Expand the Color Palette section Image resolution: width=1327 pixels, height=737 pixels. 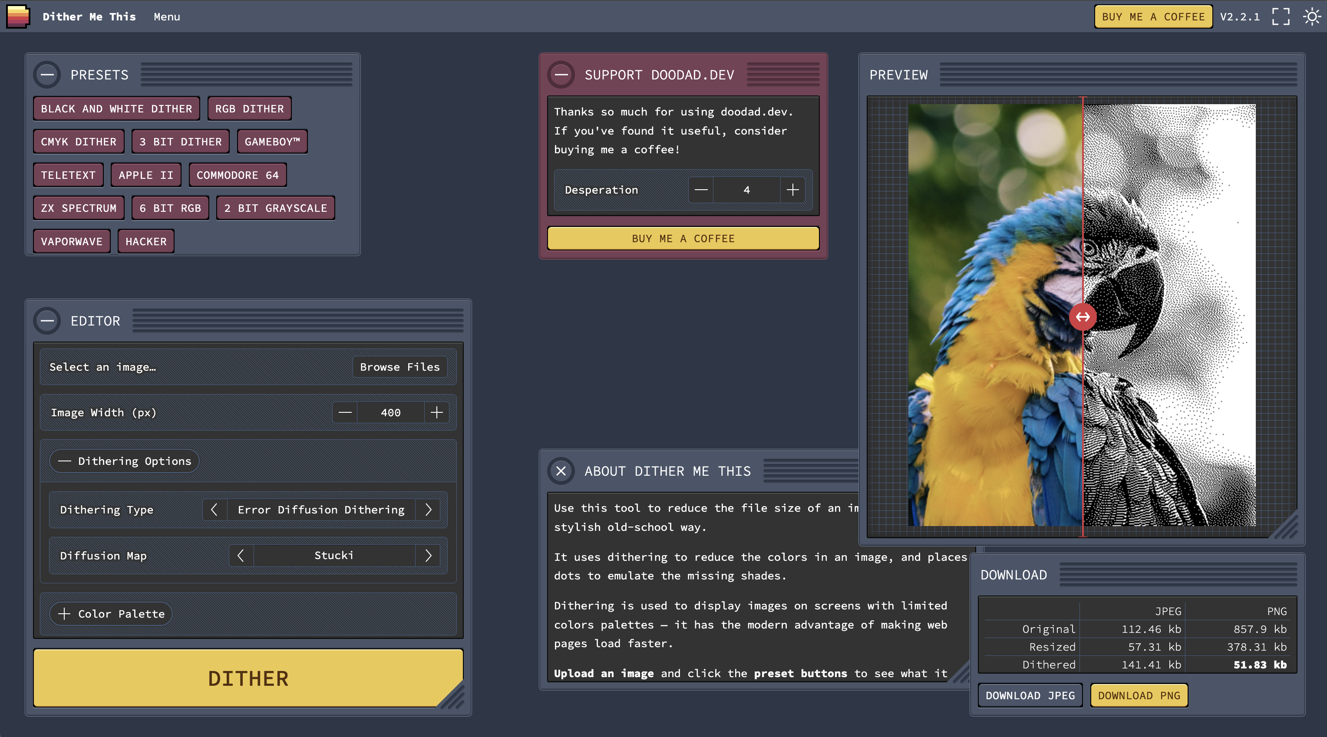111,614
